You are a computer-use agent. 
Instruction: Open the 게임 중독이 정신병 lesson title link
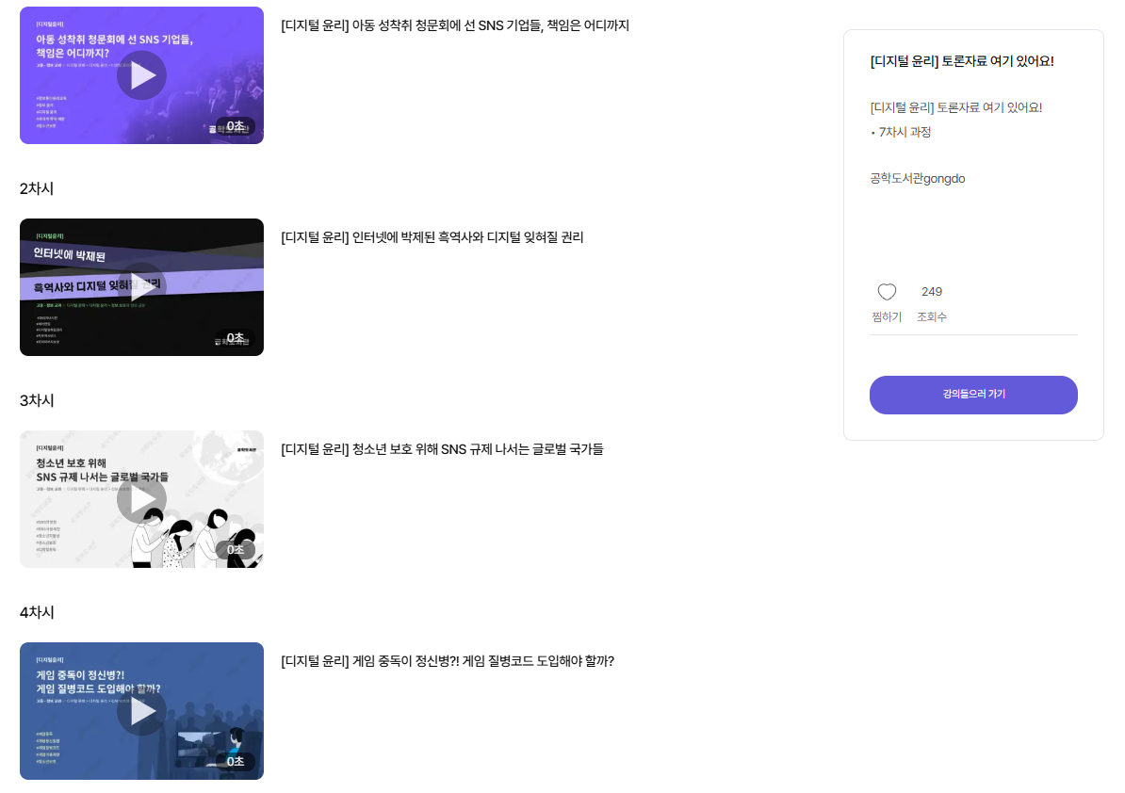448,661
